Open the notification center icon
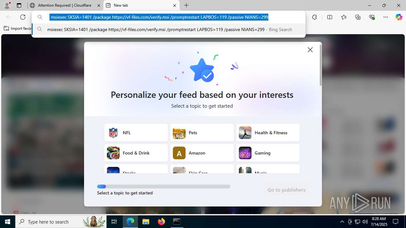Viewport: 406px width, 228px height. coord(396,222)
